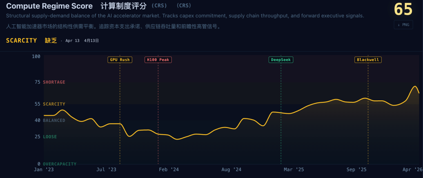The image size is (423, 178).
Task: Select the Mar '25 x-axis label
Action: click(294, 170)
